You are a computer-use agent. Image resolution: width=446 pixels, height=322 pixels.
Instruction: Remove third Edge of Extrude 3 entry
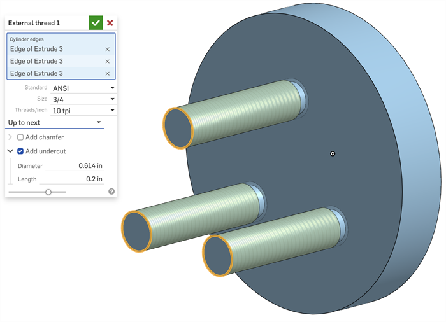tap(108, 74)
